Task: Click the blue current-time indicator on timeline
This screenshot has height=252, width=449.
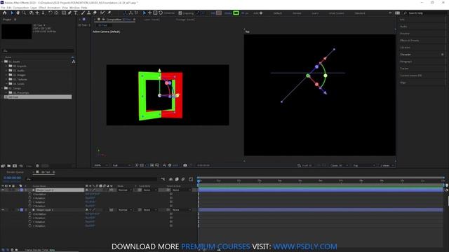Action: coord(199,181)
